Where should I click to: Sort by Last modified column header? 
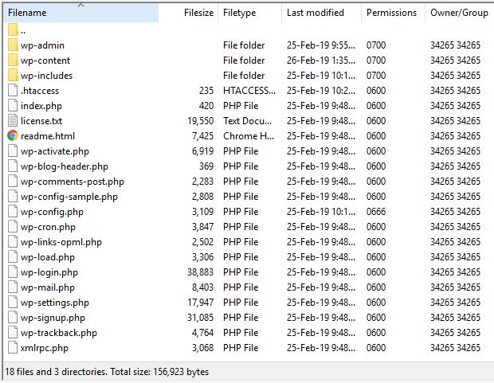click(x=316, y=13)
